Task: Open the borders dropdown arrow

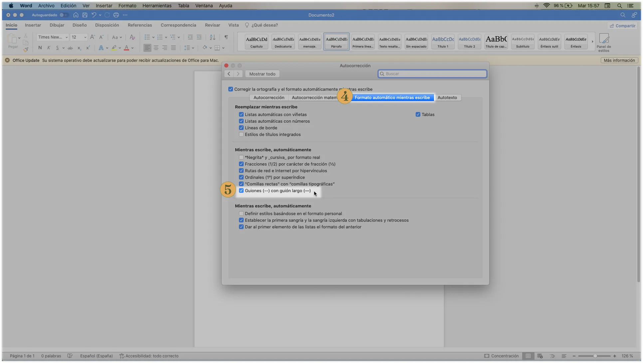Action: pos(223,48)
